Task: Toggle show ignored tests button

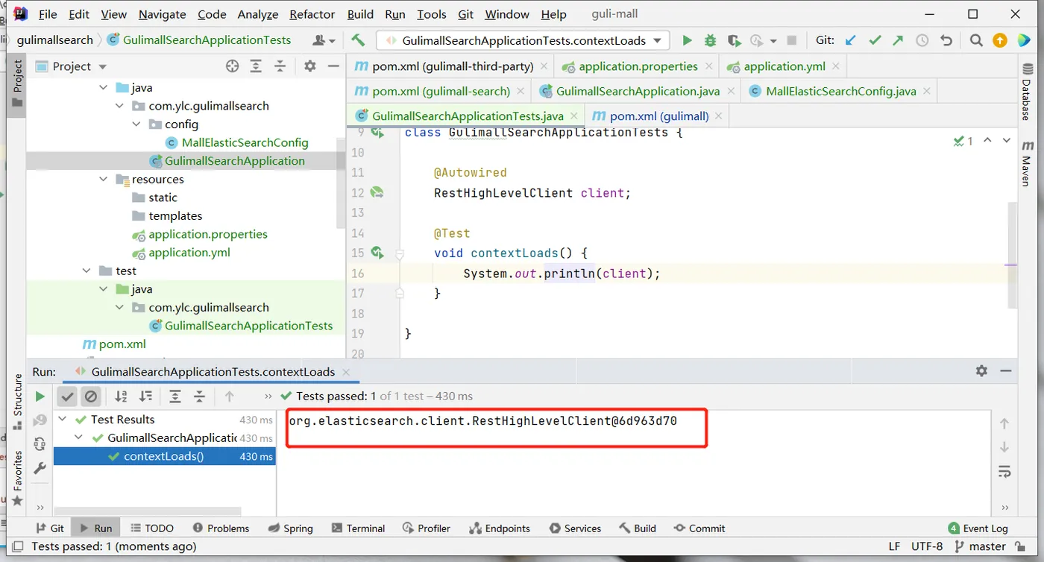Action: [91, 397]
